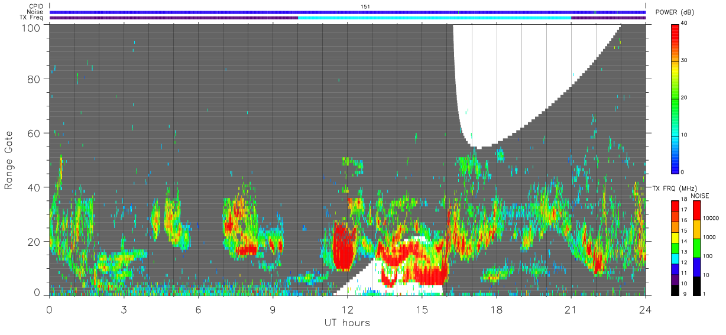The image size is (726, 335).
Task: Click the Range Gate axis title
Action: pos(9,160)
